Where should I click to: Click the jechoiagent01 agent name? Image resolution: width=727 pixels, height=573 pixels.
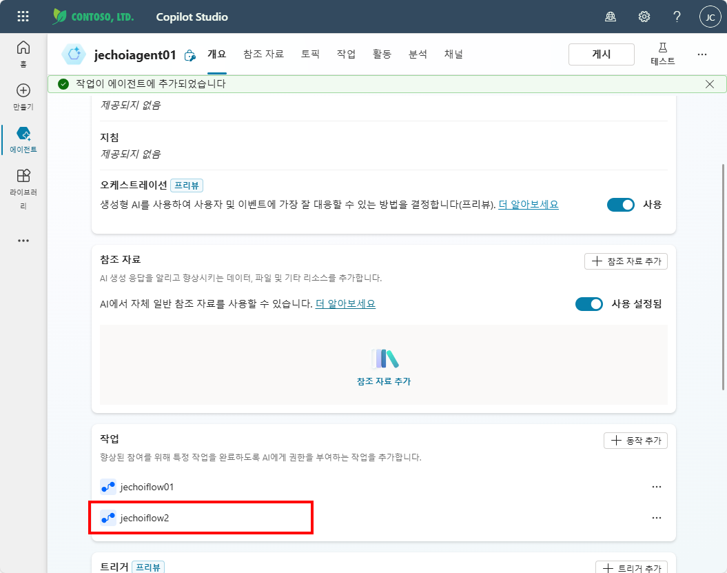click(135, 54)
